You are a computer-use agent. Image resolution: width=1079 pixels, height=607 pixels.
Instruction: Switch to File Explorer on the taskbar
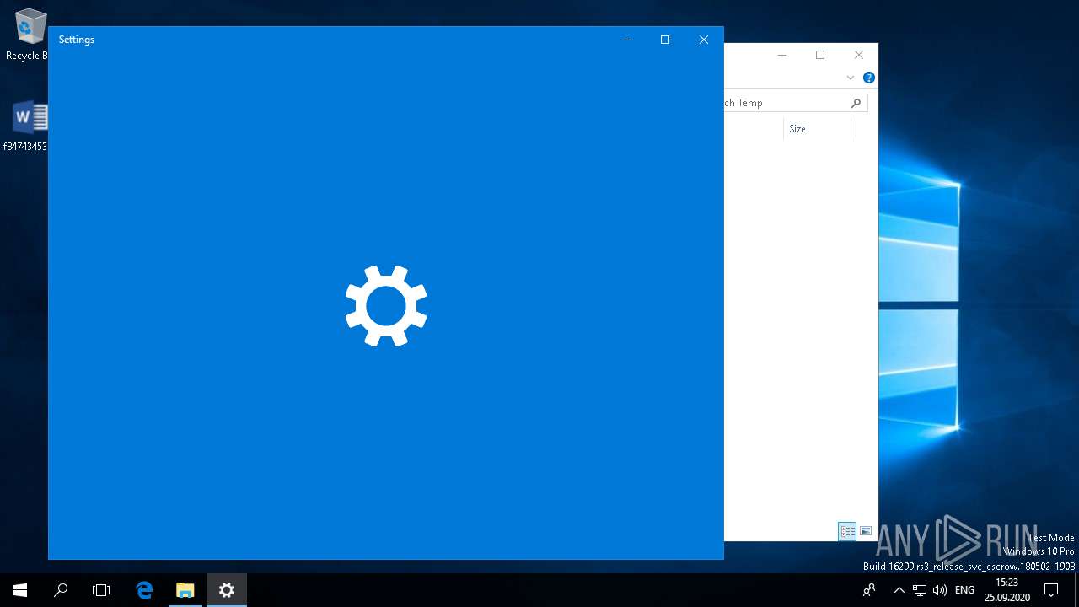185,590
